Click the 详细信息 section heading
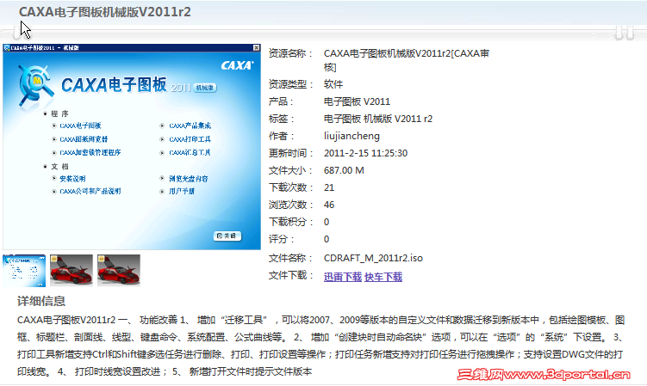 41,301
